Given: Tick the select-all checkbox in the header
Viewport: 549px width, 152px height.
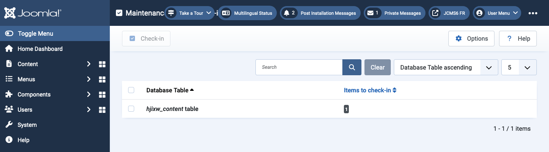Looking at the screenshot, I should [131, 90].
